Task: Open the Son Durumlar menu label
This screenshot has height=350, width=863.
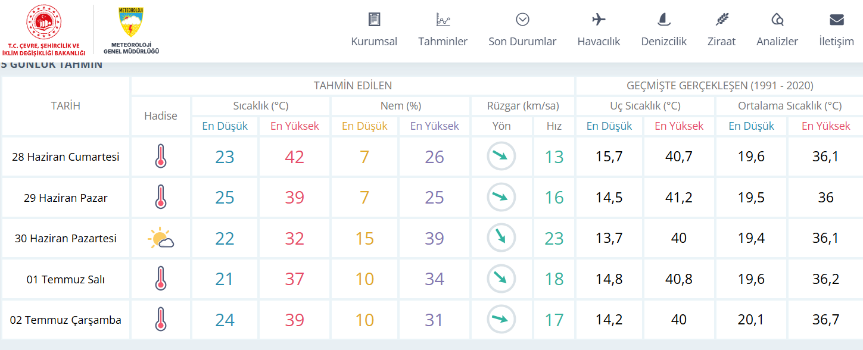Action: point(522,42)
